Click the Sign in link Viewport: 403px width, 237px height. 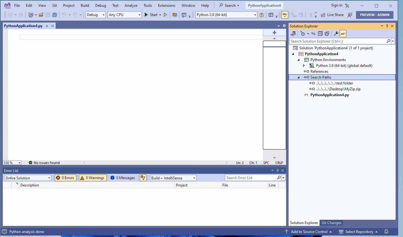click(336, 5)
